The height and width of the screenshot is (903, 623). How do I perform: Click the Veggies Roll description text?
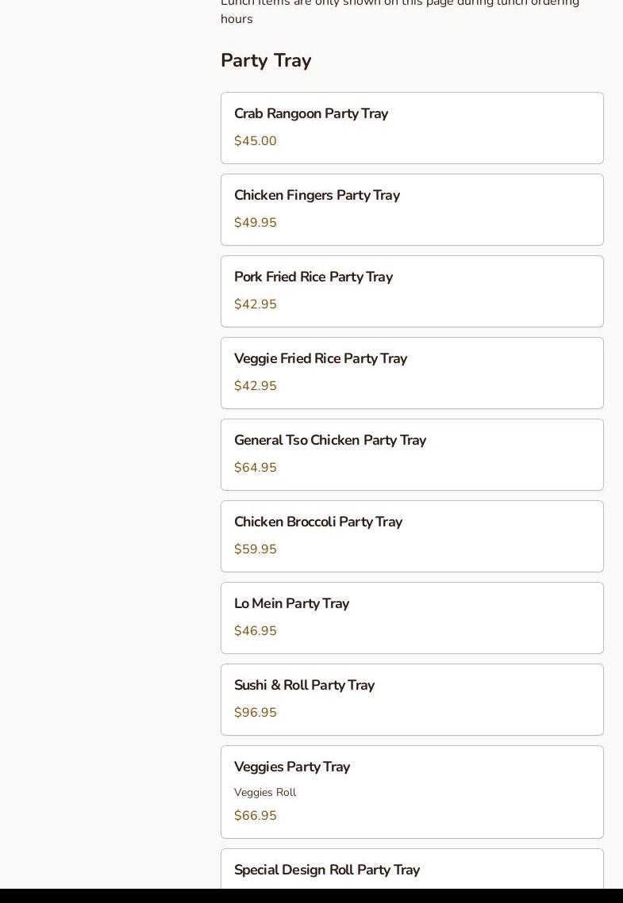click(265, 793)
